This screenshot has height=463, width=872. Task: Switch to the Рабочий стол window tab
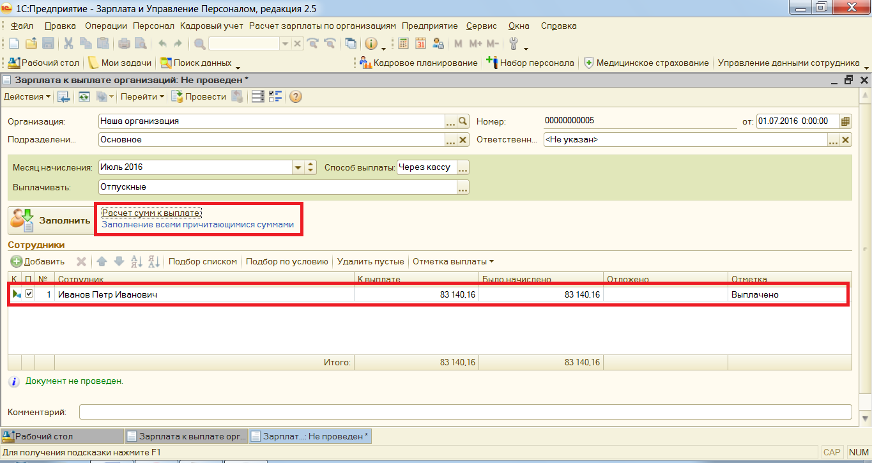(62, 437)
